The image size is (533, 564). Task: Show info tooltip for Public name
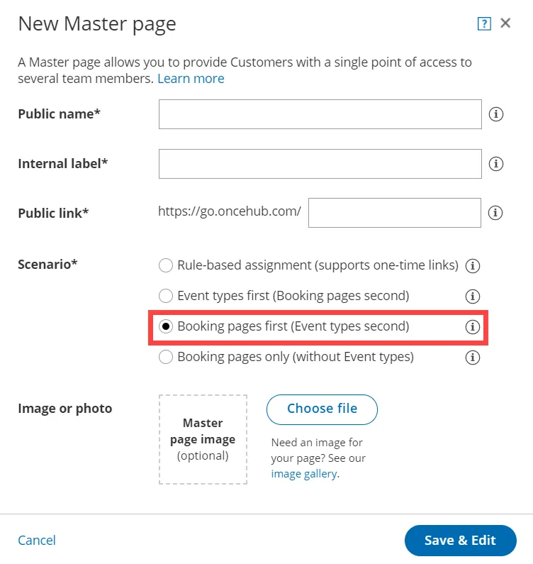(496, 114)
